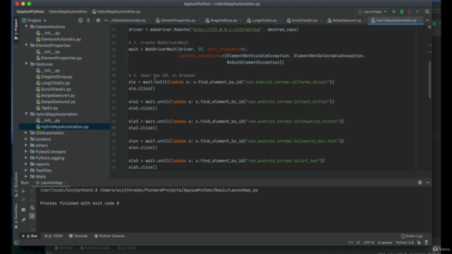
Task: Expand the PythonLogging folder
Action: click(x=26, y=158)
